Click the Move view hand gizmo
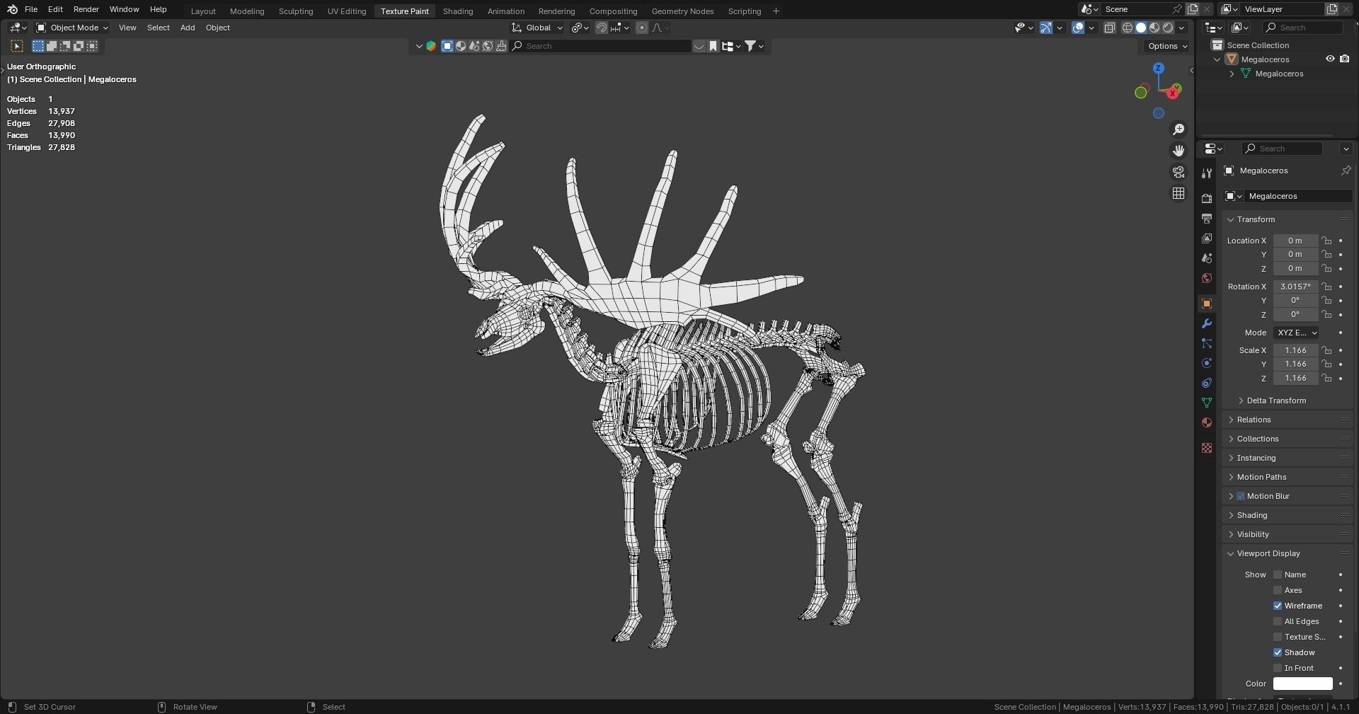 pyautogui.click(x=1179, y=151)
